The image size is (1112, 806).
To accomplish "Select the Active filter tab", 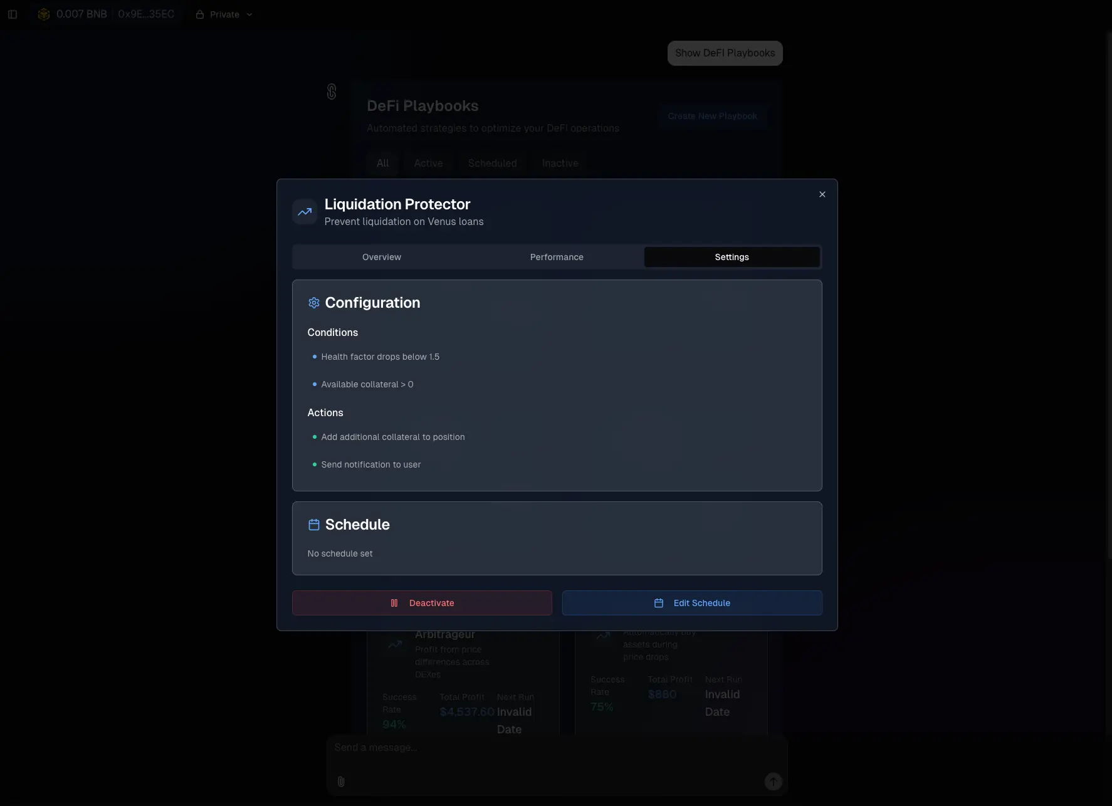I will pyautogui.click(x=428, y=163).
